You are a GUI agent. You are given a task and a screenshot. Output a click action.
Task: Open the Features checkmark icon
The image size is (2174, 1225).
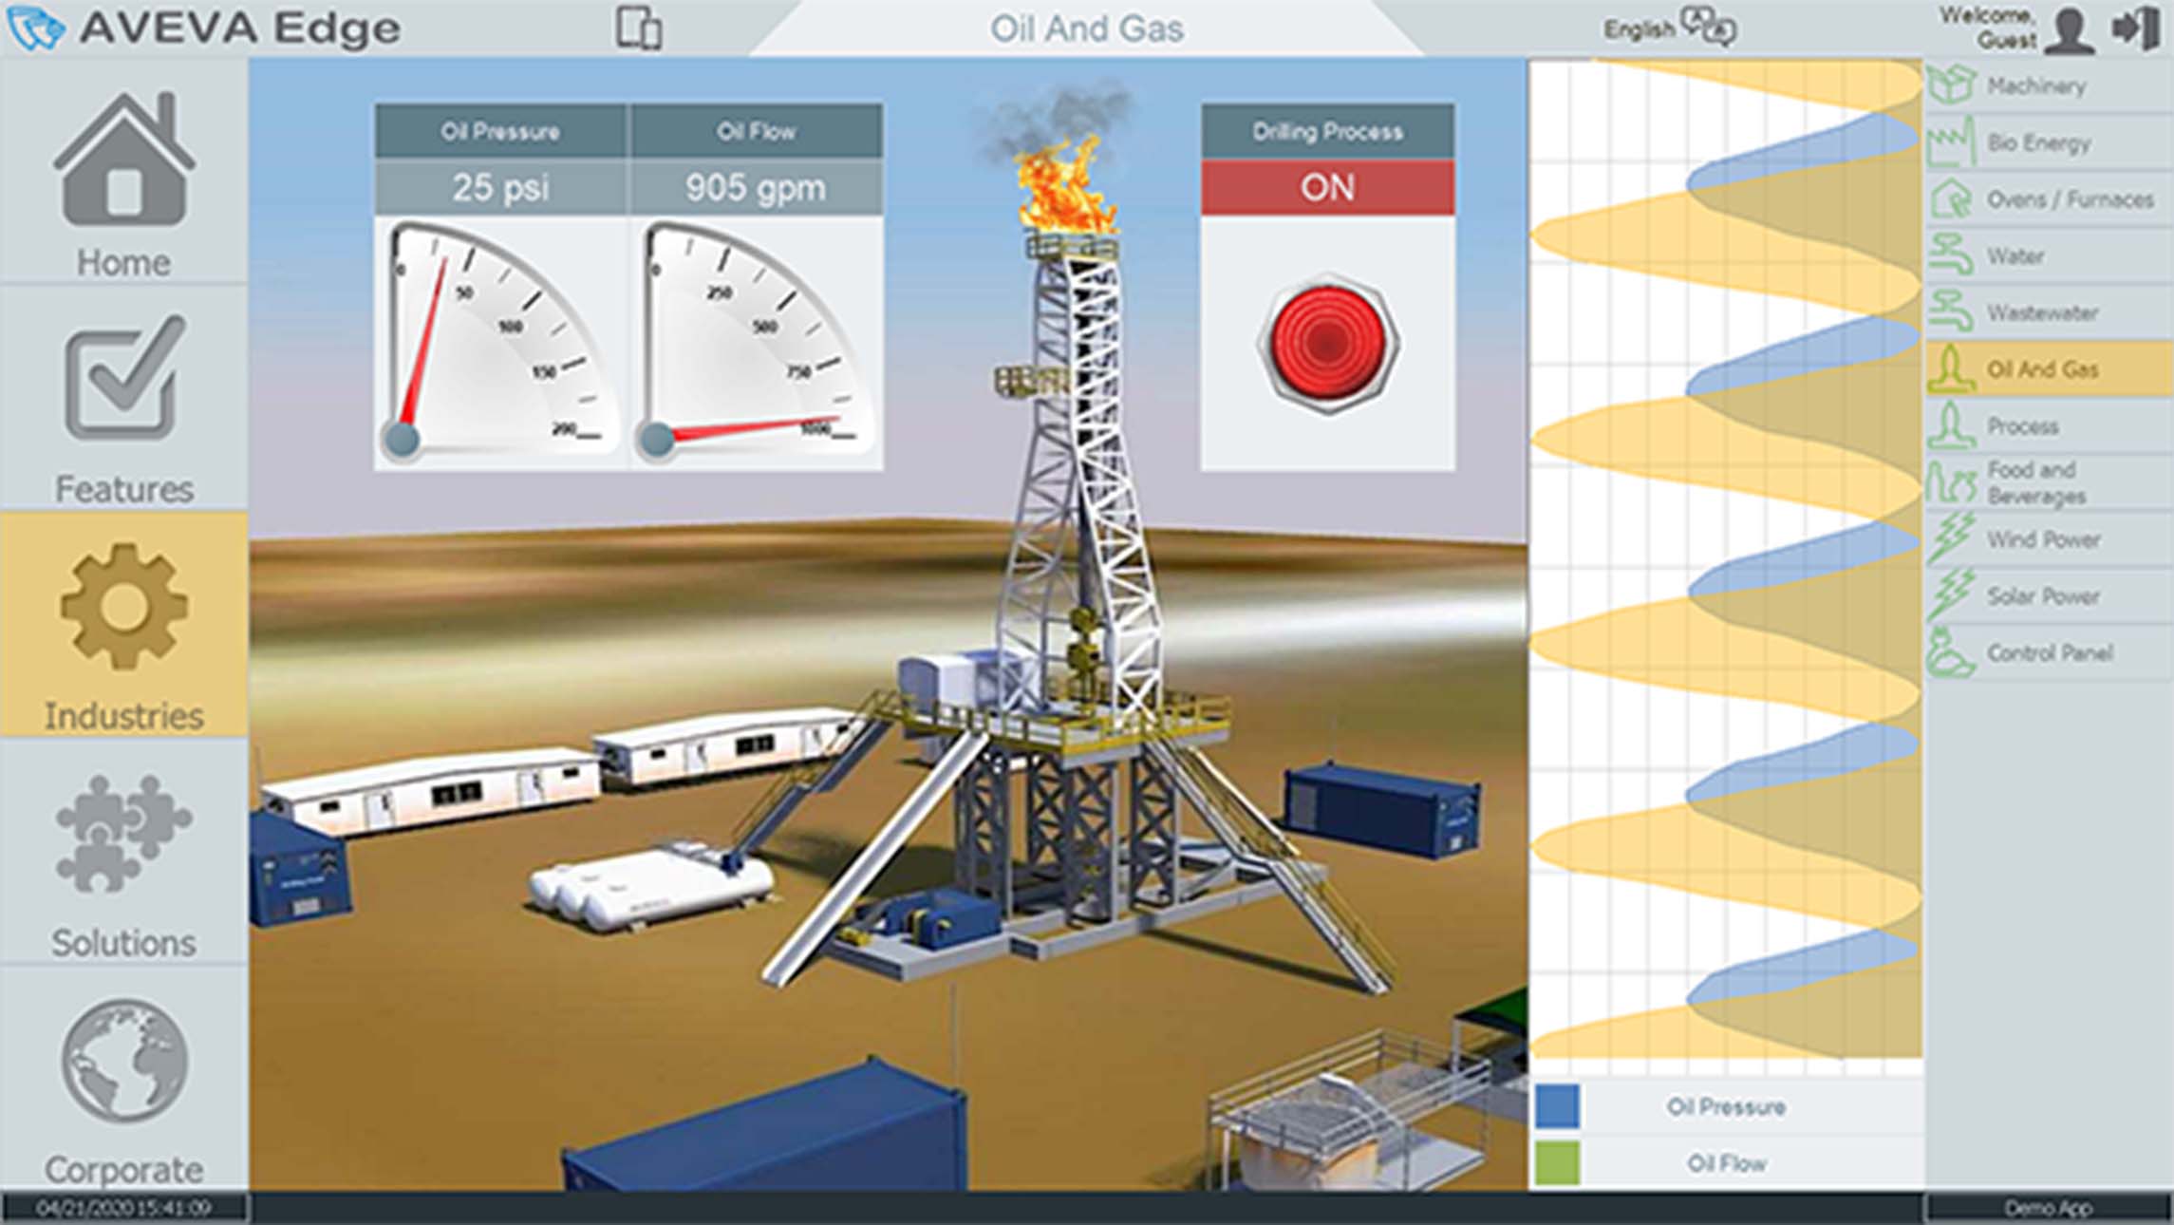(x=124, y=378)
